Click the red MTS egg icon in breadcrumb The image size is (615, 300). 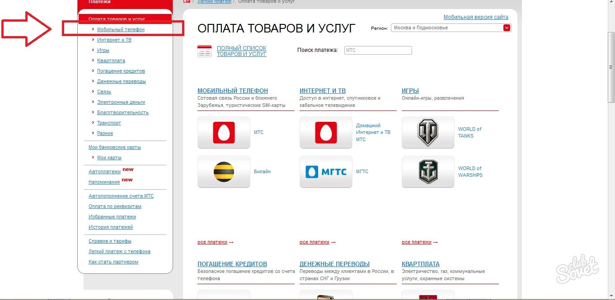coord(187,2)
